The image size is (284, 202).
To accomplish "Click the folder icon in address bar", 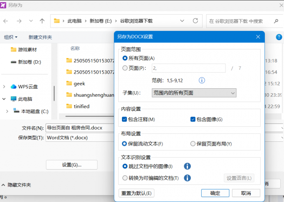I will click(x=57, y=21).
